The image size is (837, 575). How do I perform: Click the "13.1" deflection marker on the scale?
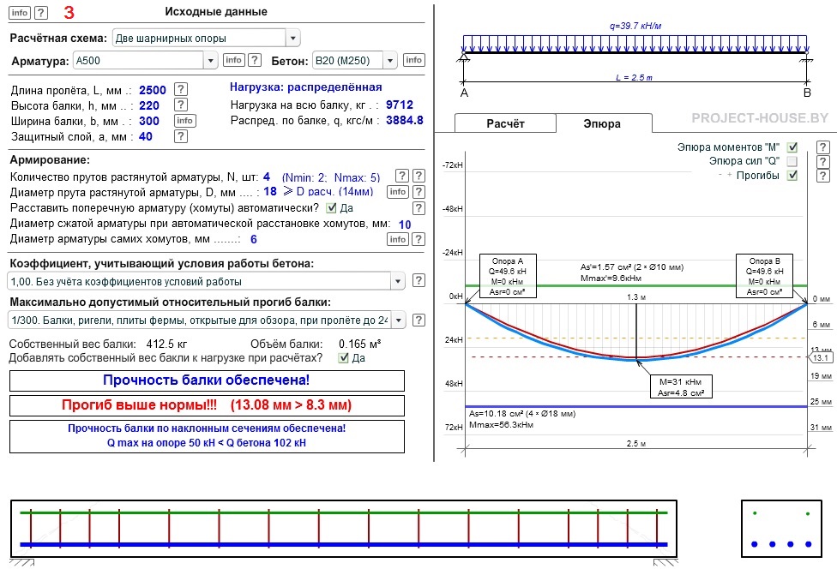(821, 357)
